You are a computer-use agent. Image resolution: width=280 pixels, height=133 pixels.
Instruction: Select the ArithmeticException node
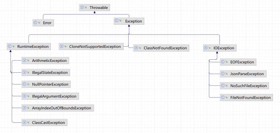[x=45, y=61]
